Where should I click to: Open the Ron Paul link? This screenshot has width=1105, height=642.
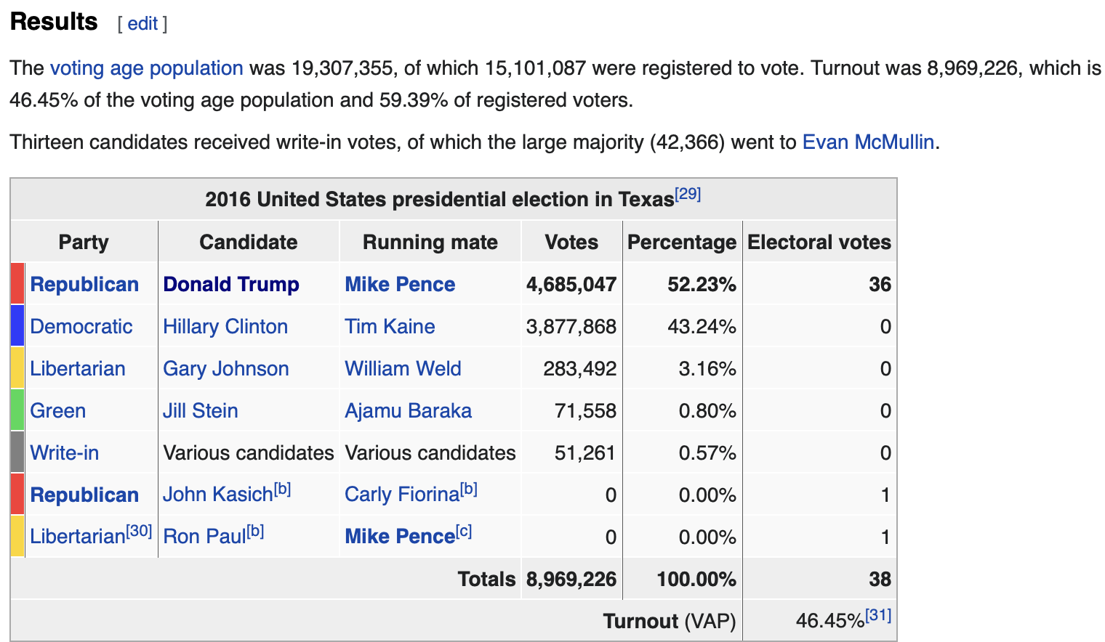pyautogui.click(x=204, y=537)
